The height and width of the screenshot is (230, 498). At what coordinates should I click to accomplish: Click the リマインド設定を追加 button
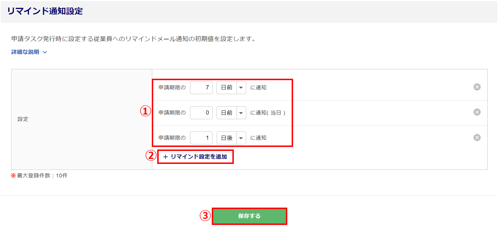click(x=195, y=157)
